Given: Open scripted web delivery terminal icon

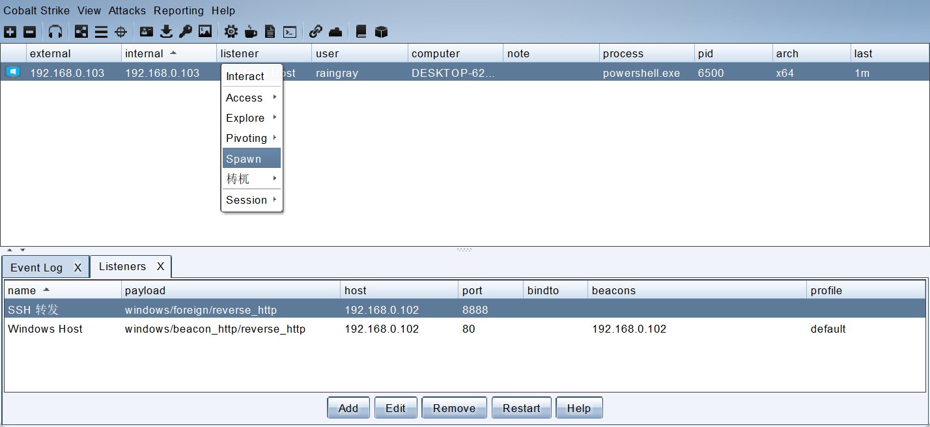Looking at the screenshot, I should [290, 31].
